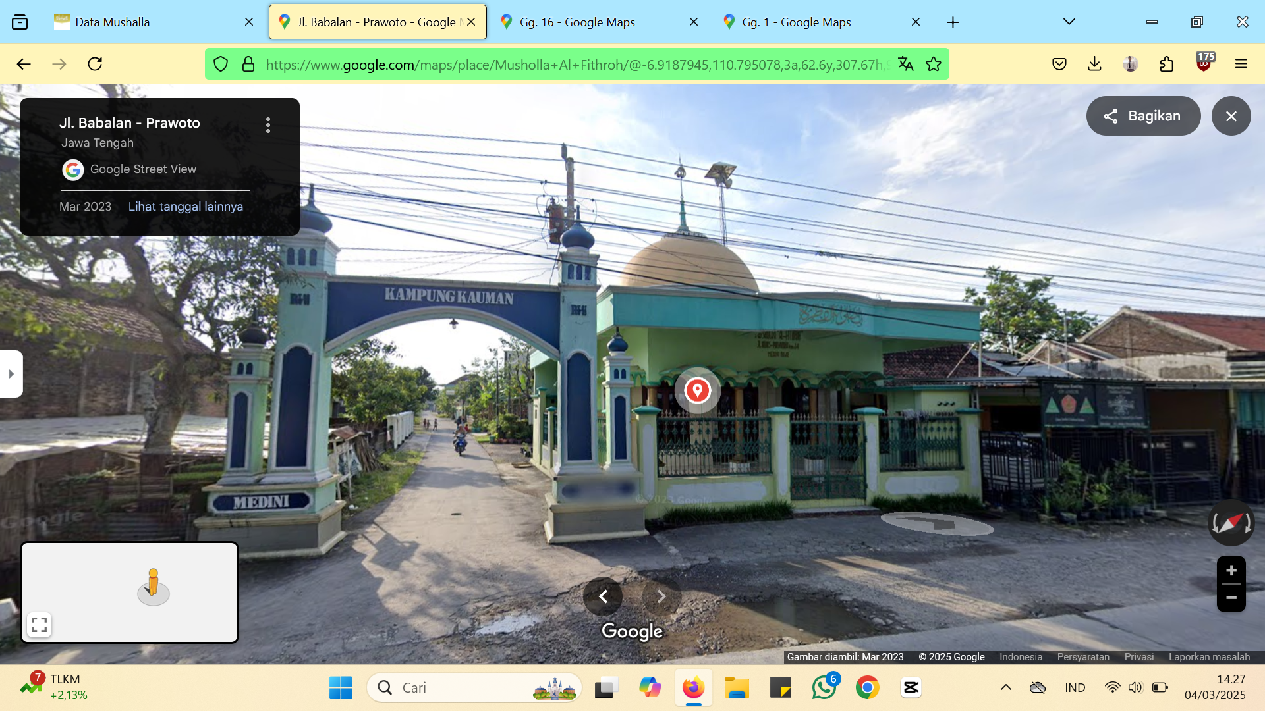The image size is (1265, 711).
Task: Show hidden system tray icons
Action: 1005,688
